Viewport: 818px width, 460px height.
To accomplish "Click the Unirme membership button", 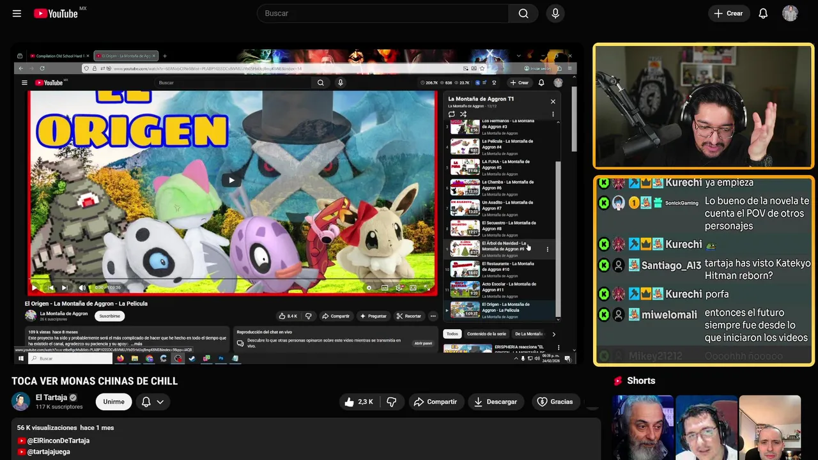I will (x=114, y=402).
